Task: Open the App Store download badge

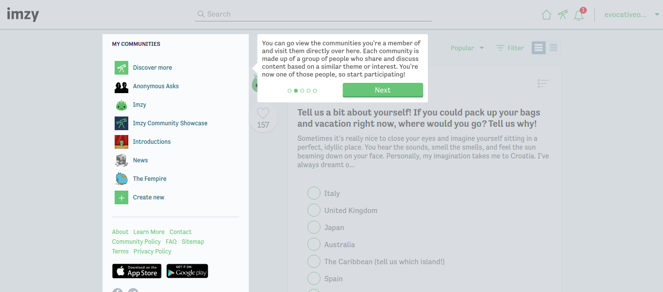Action: (x=137, y=271)
